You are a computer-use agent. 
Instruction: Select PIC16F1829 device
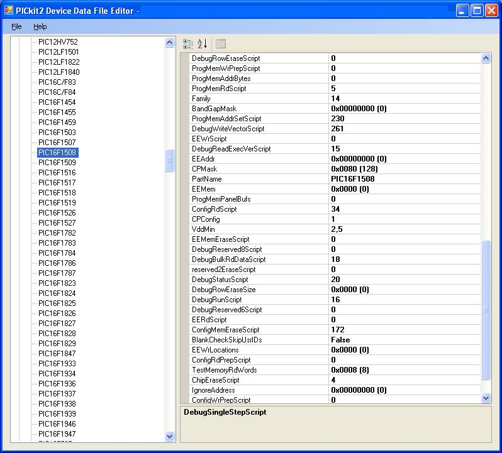tap(57, 343)
